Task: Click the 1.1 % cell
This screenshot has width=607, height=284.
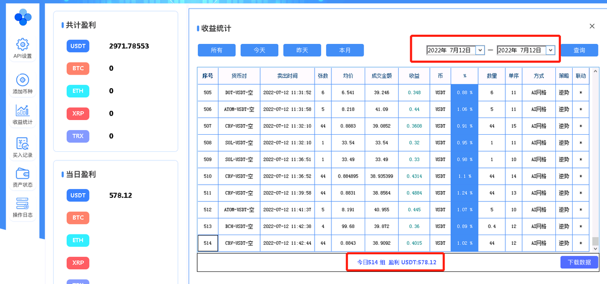Action: 464,177
